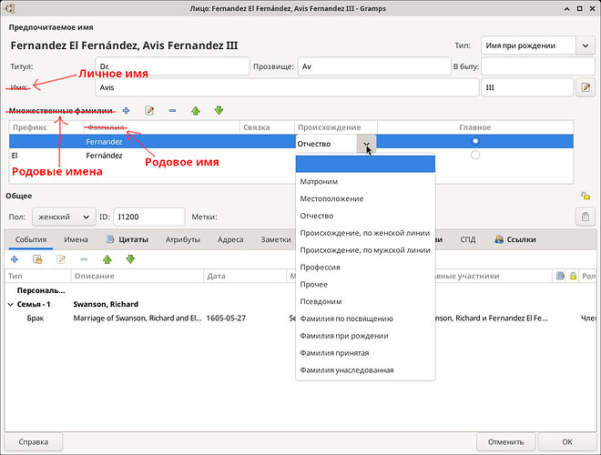Image resolution: width=601 pixels, height=455 pixels.
Task: Move the event down in the events toolbar
Action: 130,259
